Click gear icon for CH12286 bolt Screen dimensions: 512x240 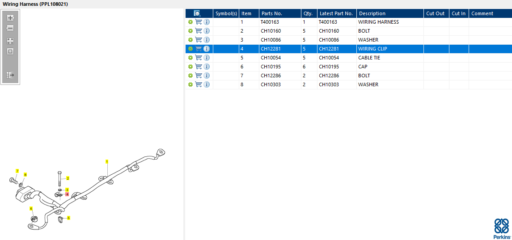coord(190,76)
